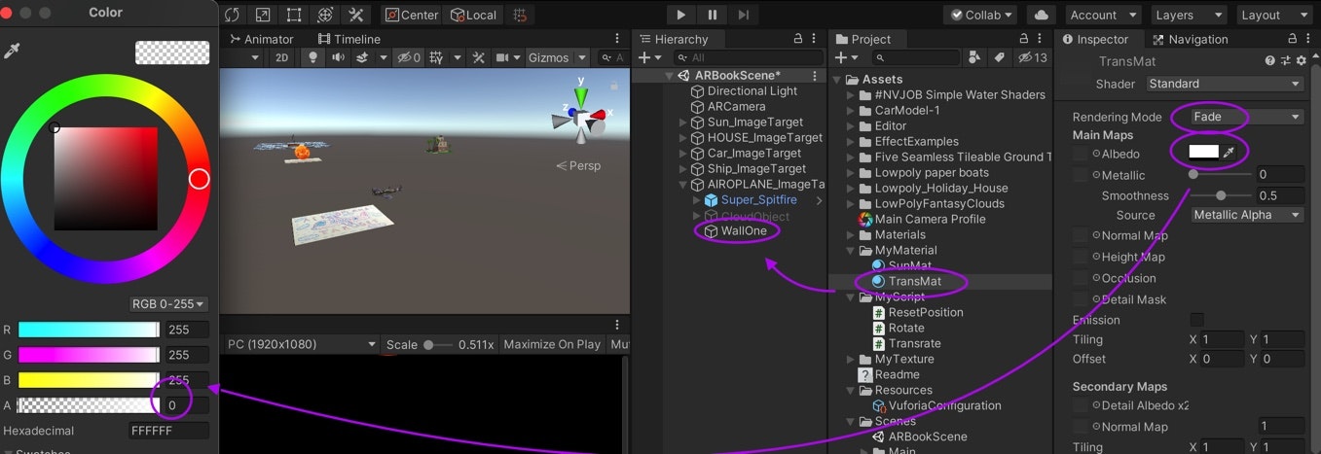Select the Rect Transform tool

294,15
